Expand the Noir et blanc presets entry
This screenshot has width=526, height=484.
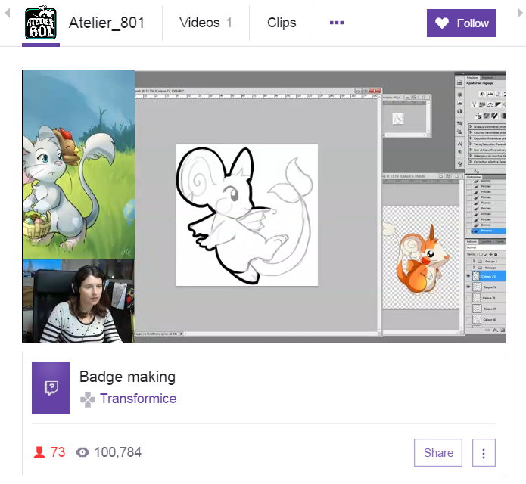pos(471,150)
